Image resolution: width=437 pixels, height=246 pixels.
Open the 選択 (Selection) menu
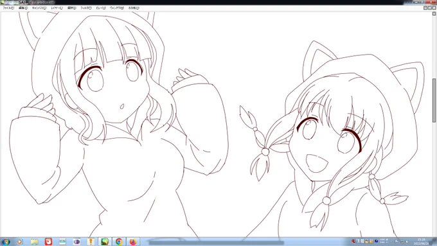tap(71, 8)
